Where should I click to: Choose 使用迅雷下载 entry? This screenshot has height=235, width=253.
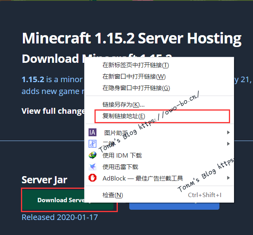click(x=159, y=167)
